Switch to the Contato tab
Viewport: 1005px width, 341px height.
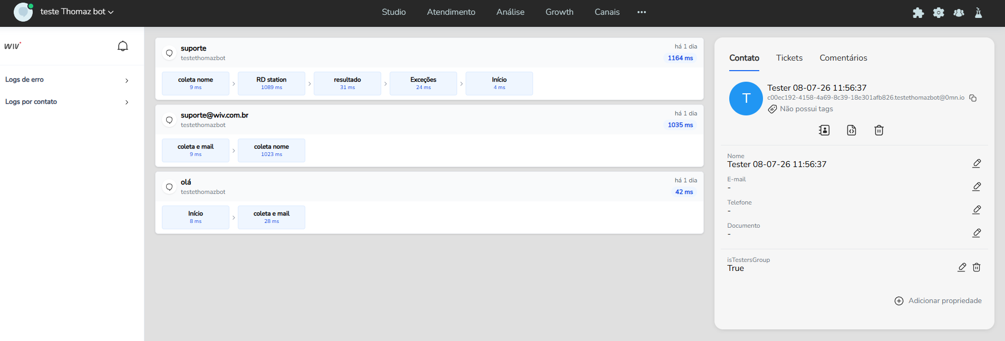tap(744, 58)
